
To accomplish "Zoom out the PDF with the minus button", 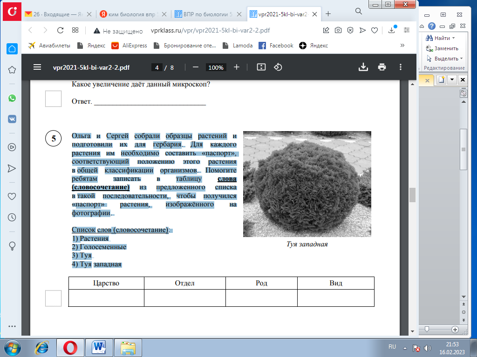I will (x=196, y=67).
